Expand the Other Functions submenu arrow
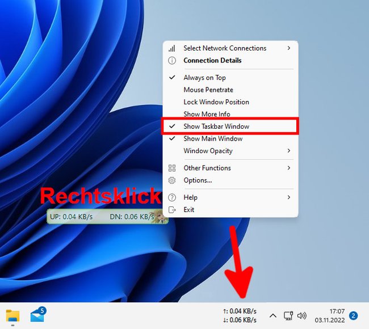The width and height of the screenshot is (369, 329). [x=289, y=168]
